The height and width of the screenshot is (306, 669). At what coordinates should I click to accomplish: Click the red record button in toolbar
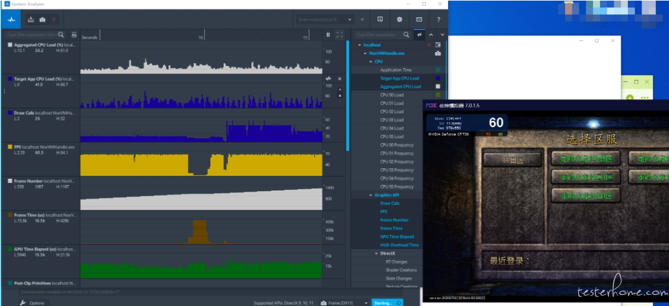tap(54, 20)
